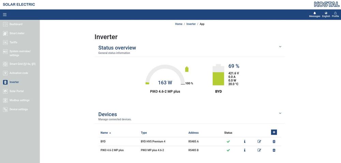Show info for the BYD device
The image size is (341, 163).
(x=244, y=142)
